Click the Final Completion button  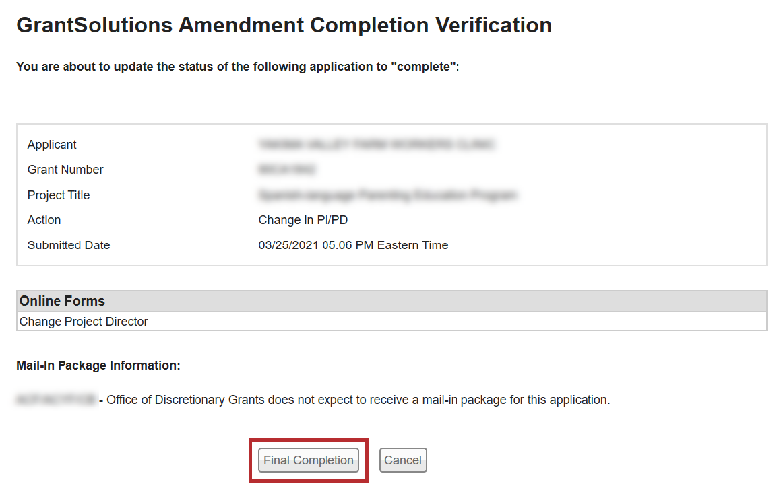tap(308, 460)
